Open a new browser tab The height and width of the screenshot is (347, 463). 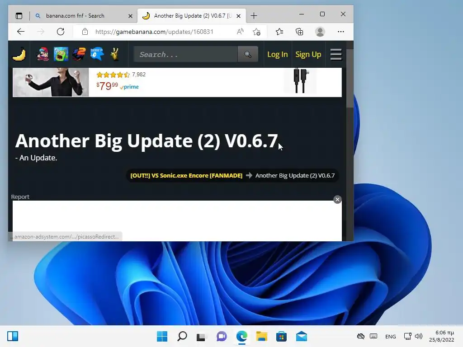pyautogui.click(x=254, y=16)
